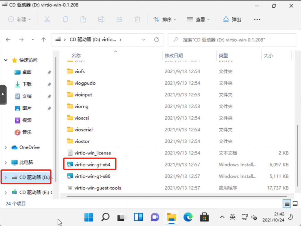Screen dimensions: 301x226
Task: Open the see-more ellipsis menu
Action: [x=257, y=19]
